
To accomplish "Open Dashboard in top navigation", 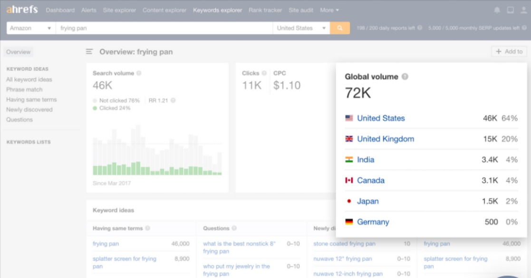I will [x=60, y=10].
